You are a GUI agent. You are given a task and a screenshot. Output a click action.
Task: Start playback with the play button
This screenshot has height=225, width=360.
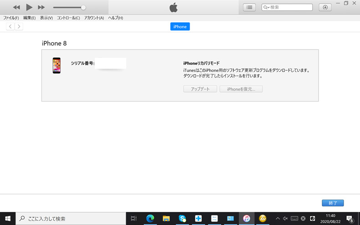click(x=29, y=7)
